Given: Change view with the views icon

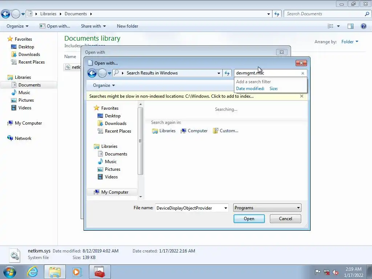Looking at the screenshot, I should click(331, 26).
